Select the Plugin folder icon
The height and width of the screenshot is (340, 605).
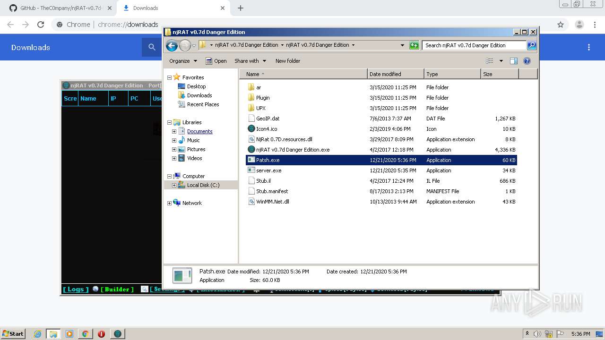point(251,98)
